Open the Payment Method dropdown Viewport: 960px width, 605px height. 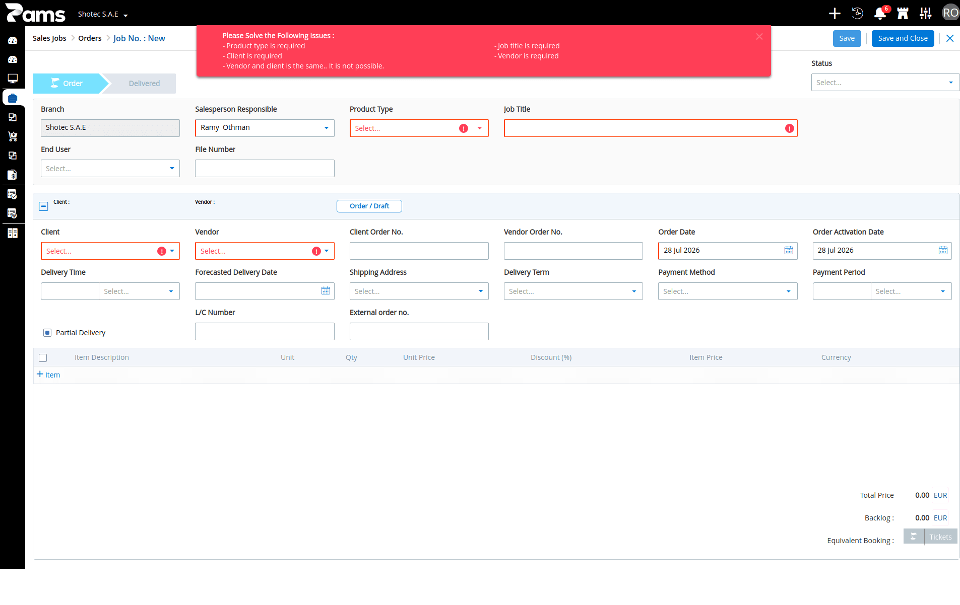(728, 291)
